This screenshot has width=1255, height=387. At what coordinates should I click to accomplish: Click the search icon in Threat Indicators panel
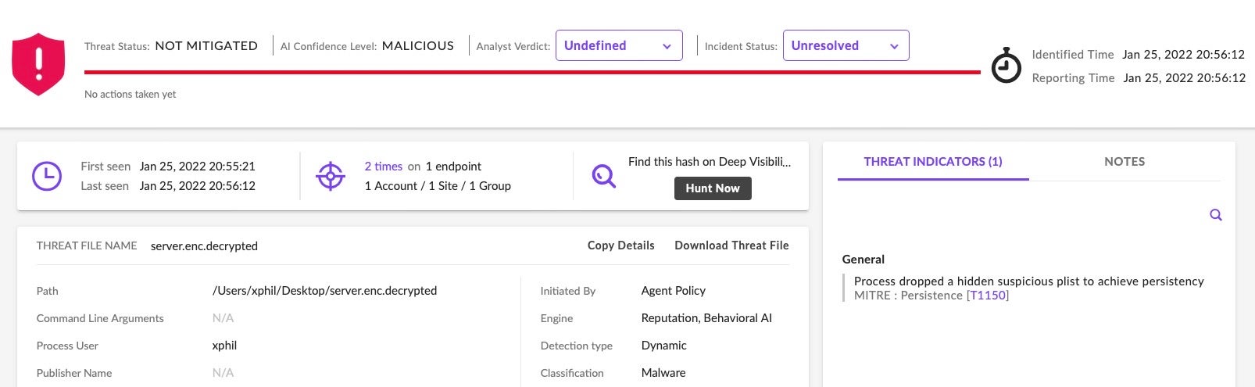point(1215,215)
